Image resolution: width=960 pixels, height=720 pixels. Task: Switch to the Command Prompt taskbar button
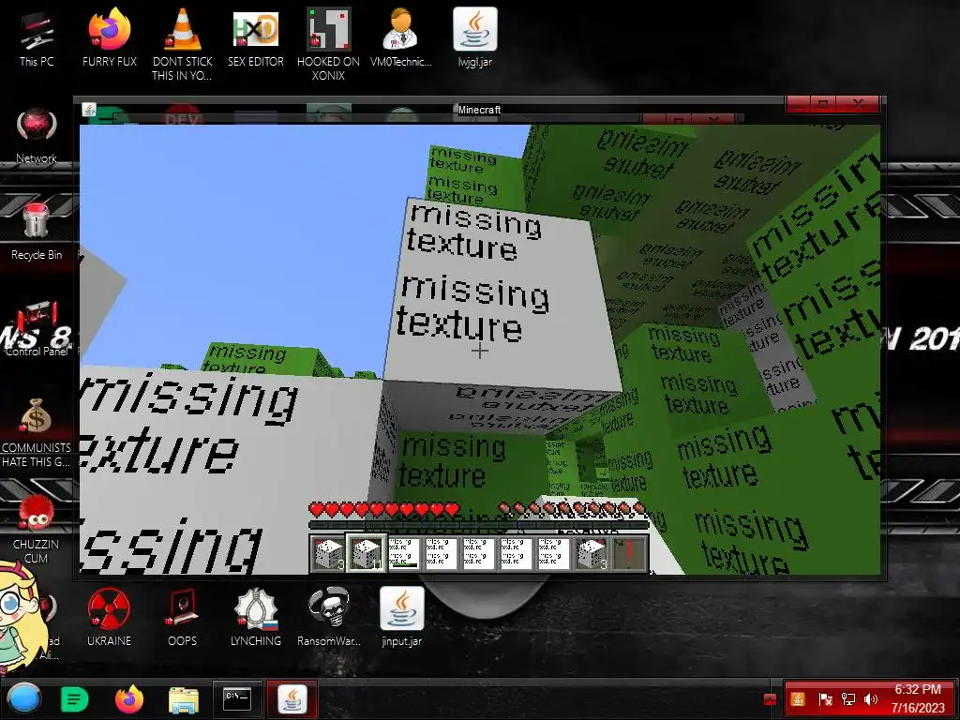(x=237, y=698)
